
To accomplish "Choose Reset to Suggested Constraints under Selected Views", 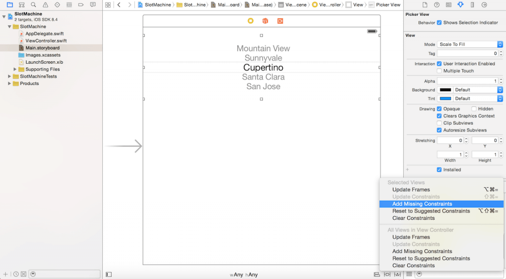I will pos(441,211).
